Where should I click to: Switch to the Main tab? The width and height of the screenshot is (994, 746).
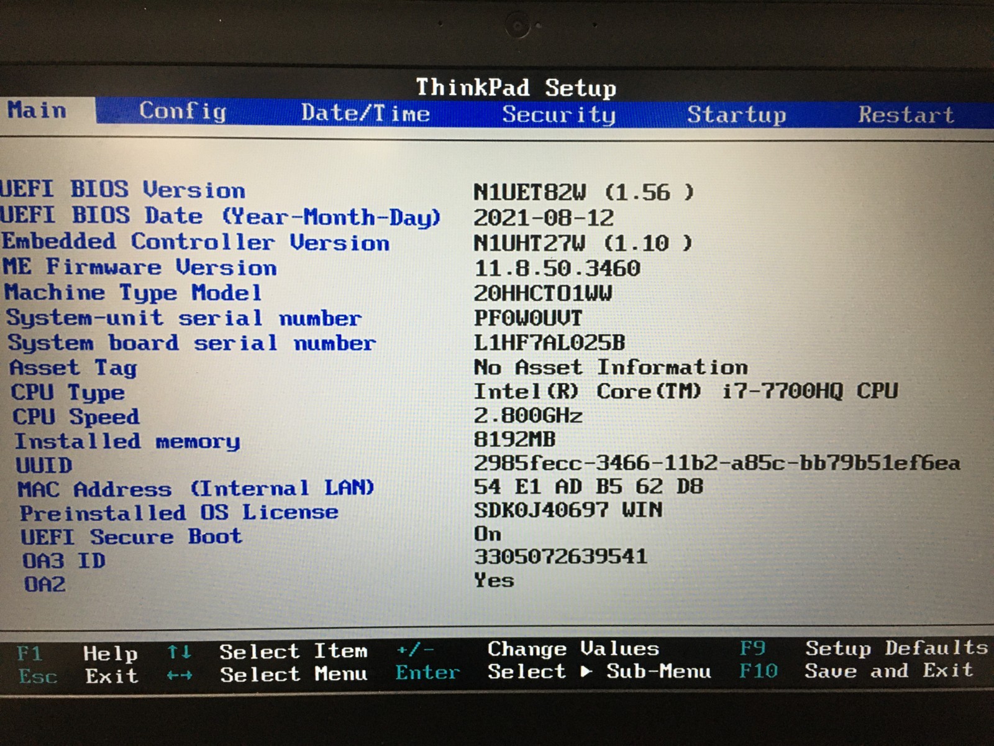(x=37, y=110)
